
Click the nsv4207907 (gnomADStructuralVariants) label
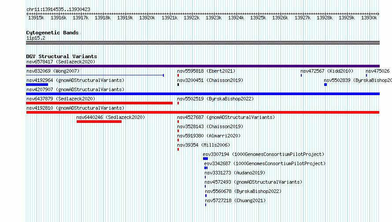75,89
